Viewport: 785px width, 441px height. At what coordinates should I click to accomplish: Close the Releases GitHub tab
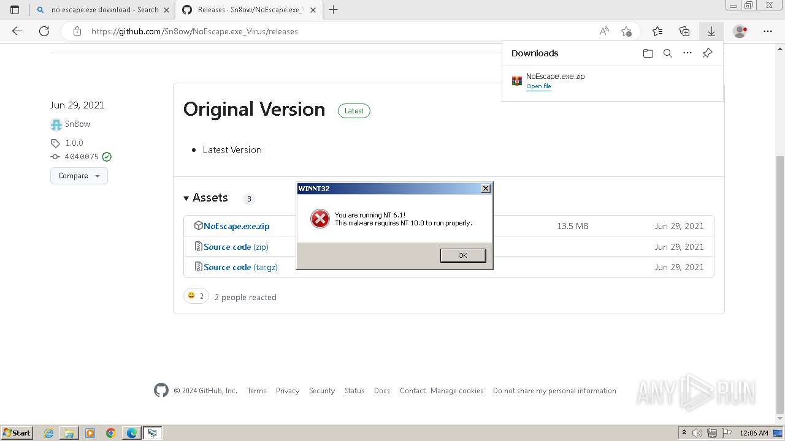312,10
